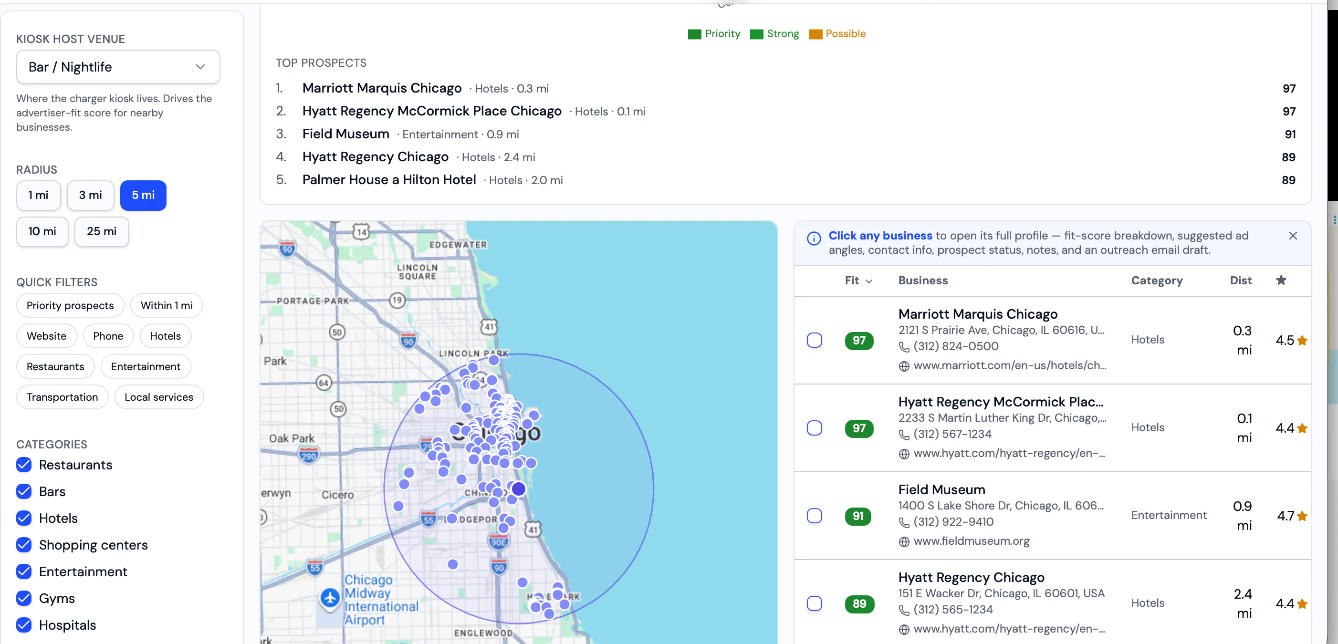The image size is (1338, 644).
Task: Uncheck the Shopping centers category checkbox
Action: [x=24, y=545]
